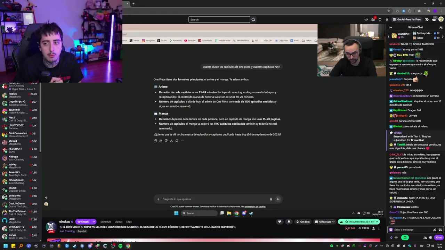Open Resubscribe: 25% off dropdown
The width and height of the screenshot is (445, 250).
click(x=359, y=222)
